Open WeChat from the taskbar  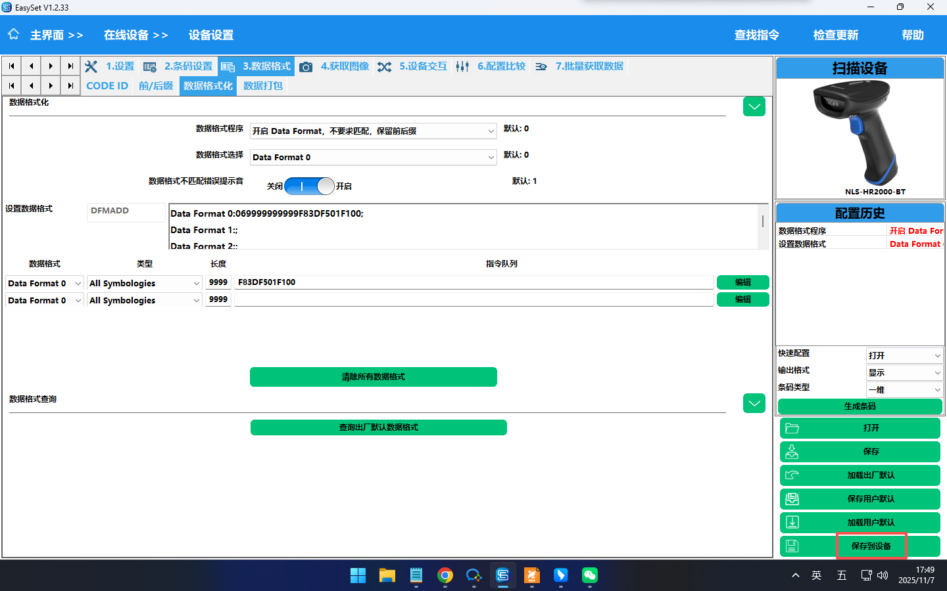[x=589, y=576]
